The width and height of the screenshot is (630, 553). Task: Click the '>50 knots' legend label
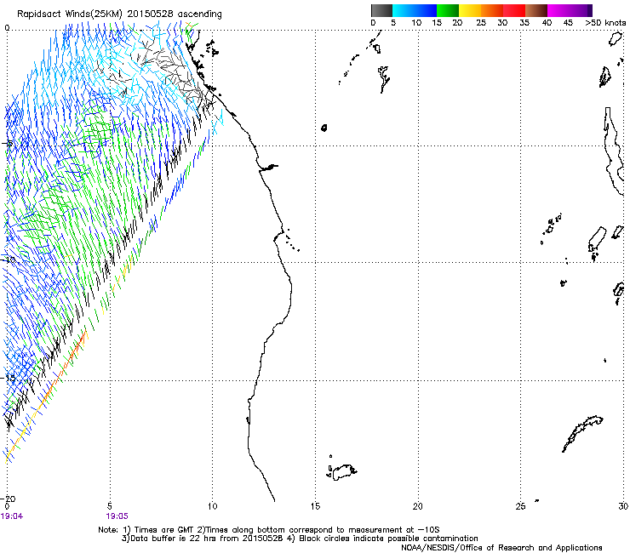coord(605,23)
